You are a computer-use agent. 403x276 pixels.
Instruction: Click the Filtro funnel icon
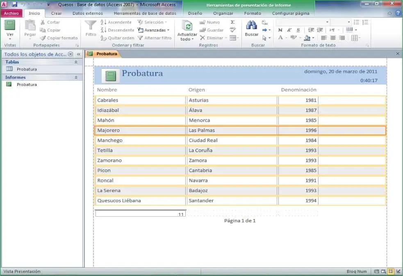pyautogui.click(x=91, y=25)
